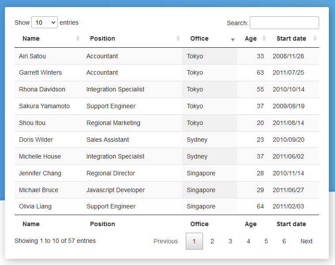Image resolution: width=335 pixels, height=265 pixels.
Task: Open the entries-per-page dropdown
Action: 45,23
